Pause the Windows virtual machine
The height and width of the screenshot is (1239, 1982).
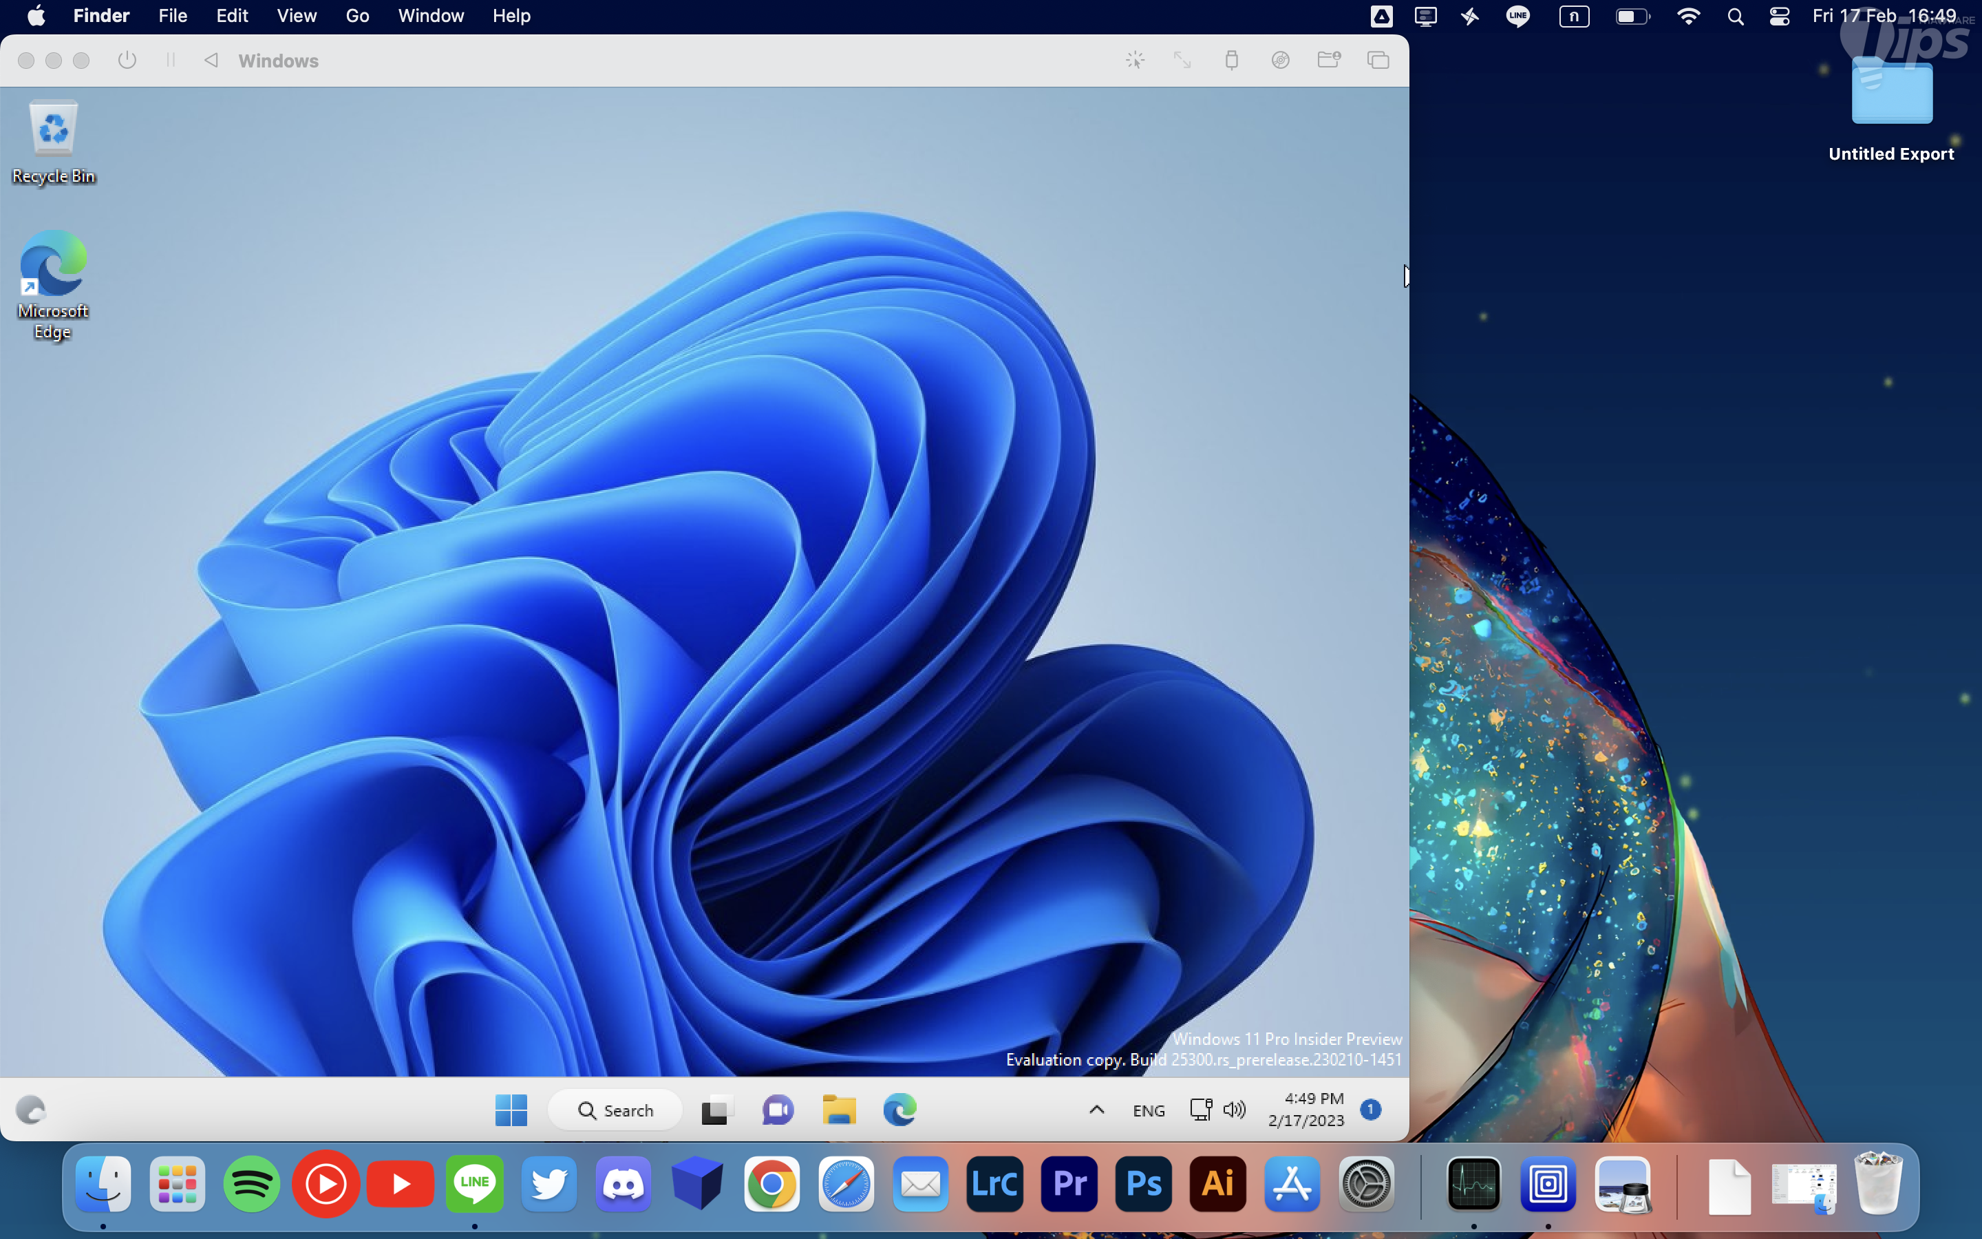(171, 61)
